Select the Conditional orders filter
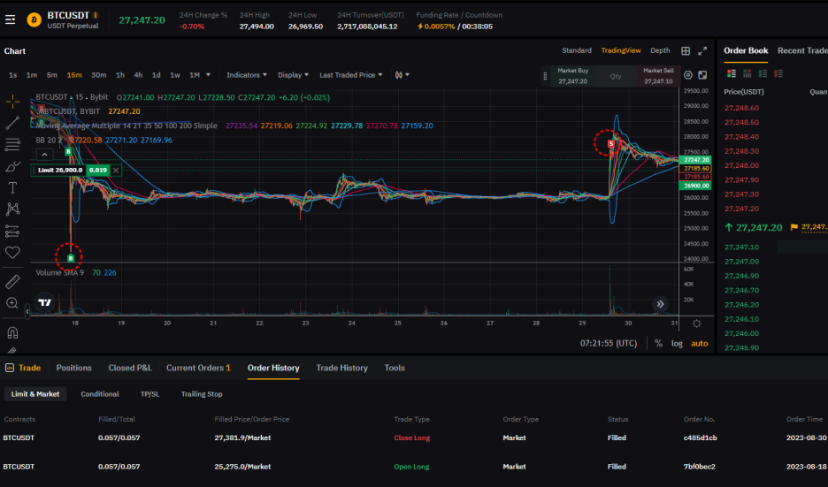The width and height of the screenshot is (828, 487). 100,394
